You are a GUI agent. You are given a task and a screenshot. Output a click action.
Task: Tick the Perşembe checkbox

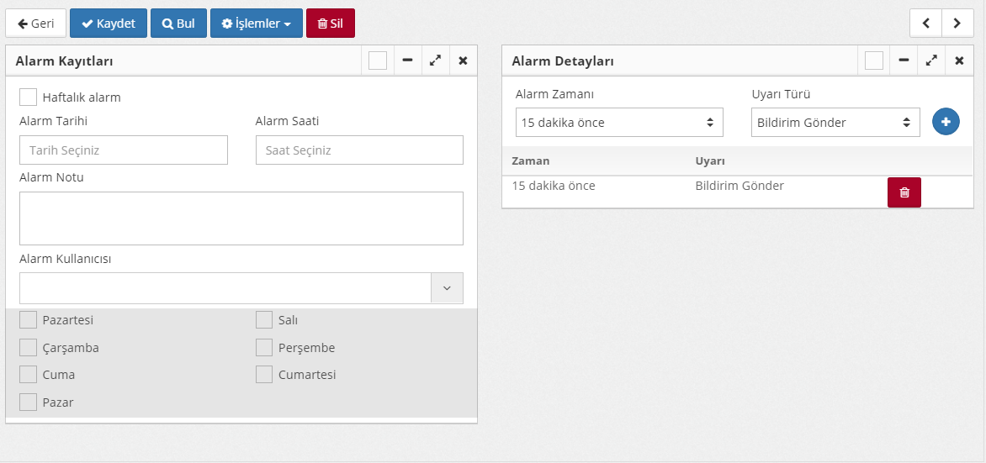click(x=264, y=348)
